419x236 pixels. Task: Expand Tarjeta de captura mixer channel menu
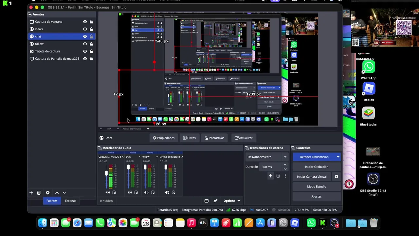[181, 157]
